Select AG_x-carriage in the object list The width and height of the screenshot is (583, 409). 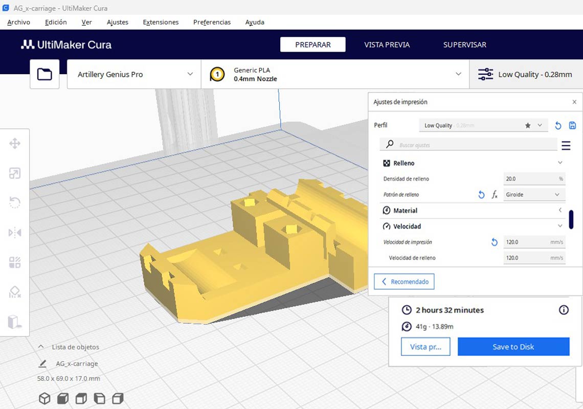[77, 363]
